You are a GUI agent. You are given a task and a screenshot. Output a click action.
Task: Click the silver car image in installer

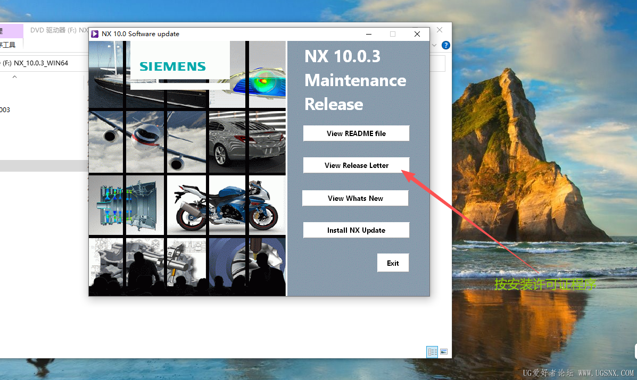coord(247,141)
